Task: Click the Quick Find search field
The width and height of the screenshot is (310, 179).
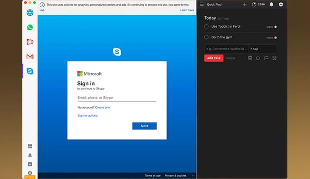Action: click(214, 4)
